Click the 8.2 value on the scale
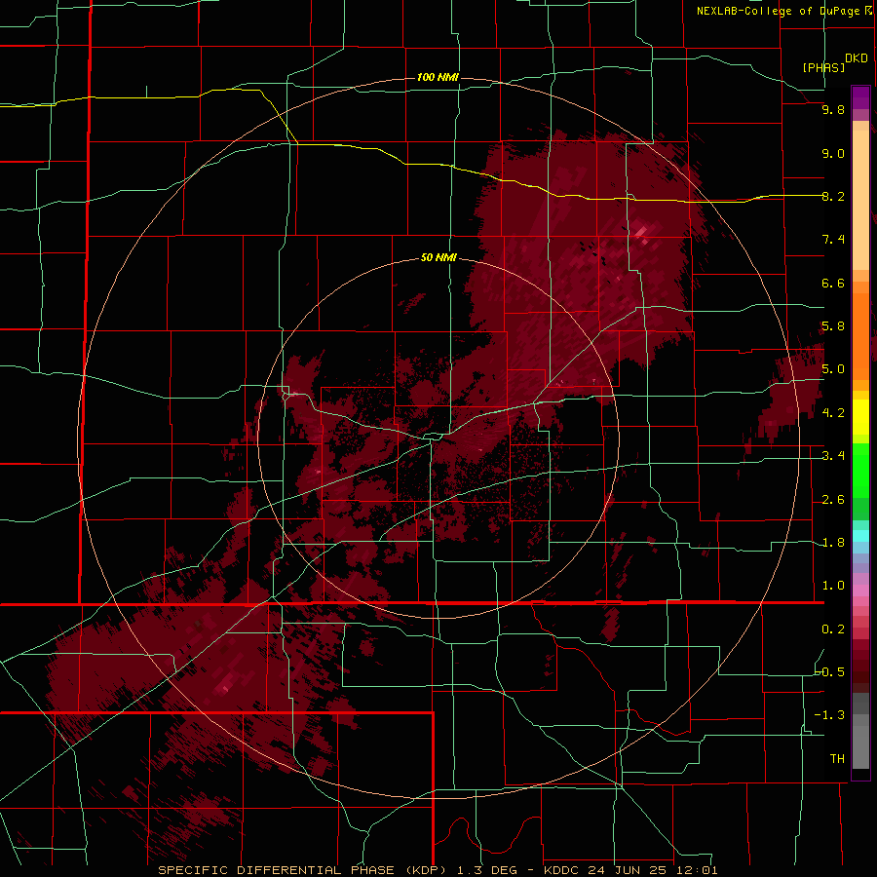Viewport: 877px width, 877px height. click(833, 196)
